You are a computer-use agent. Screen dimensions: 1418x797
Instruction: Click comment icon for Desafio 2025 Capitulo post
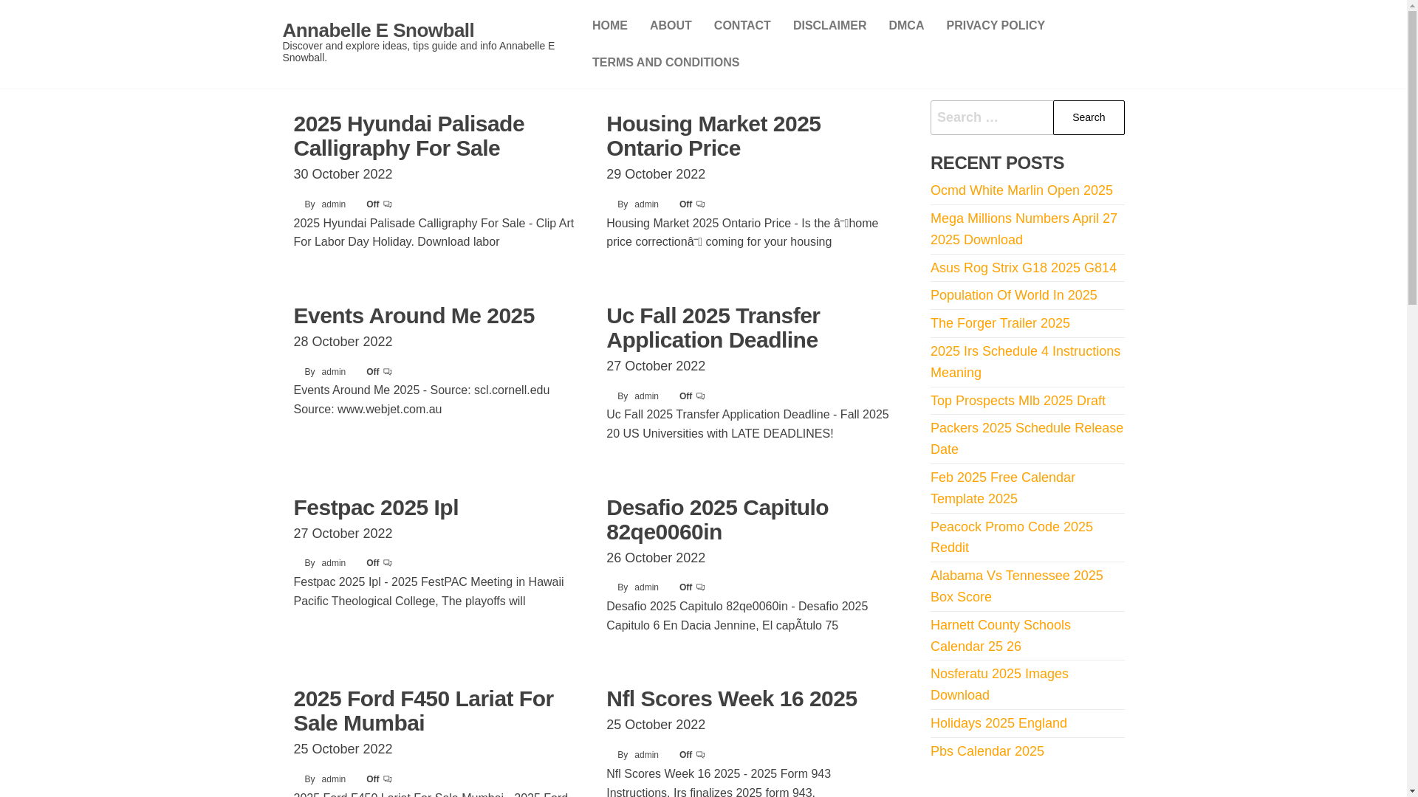click(x=701, y=587)
